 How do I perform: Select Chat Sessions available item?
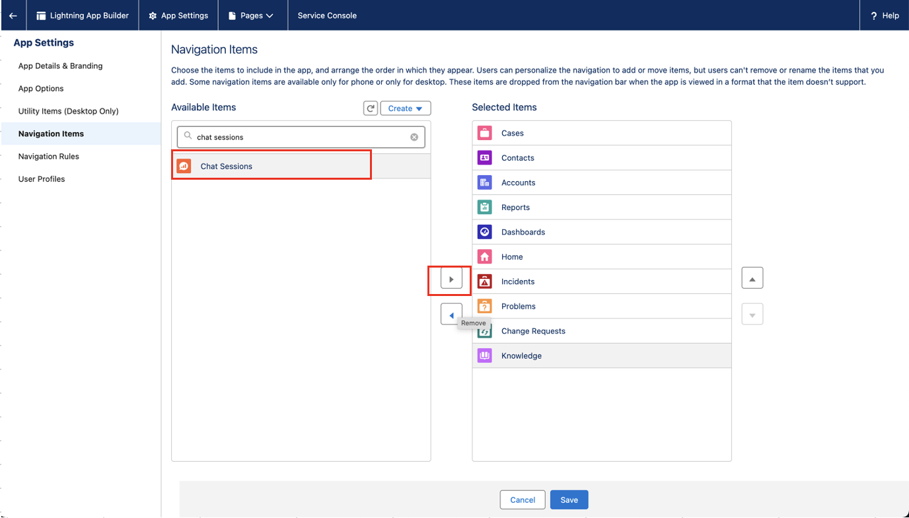click(x=301, y=166)
